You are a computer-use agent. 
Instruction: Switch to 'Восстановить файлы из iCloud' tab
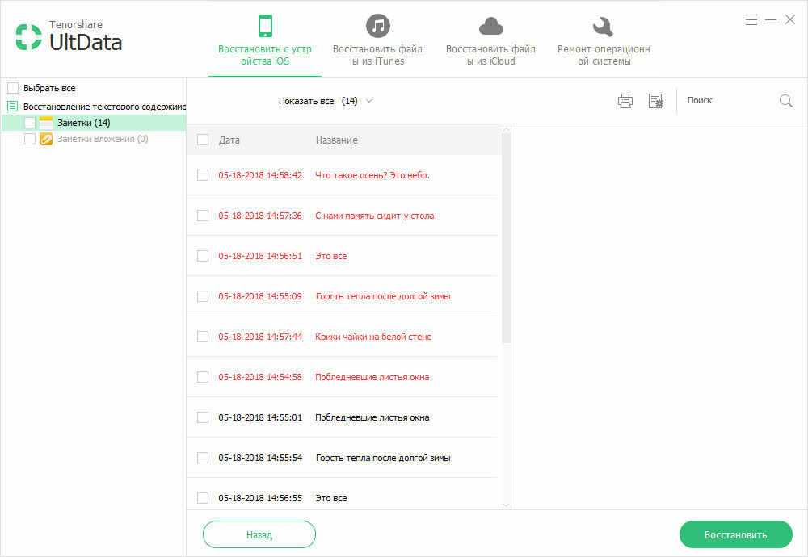coord(490,55)
